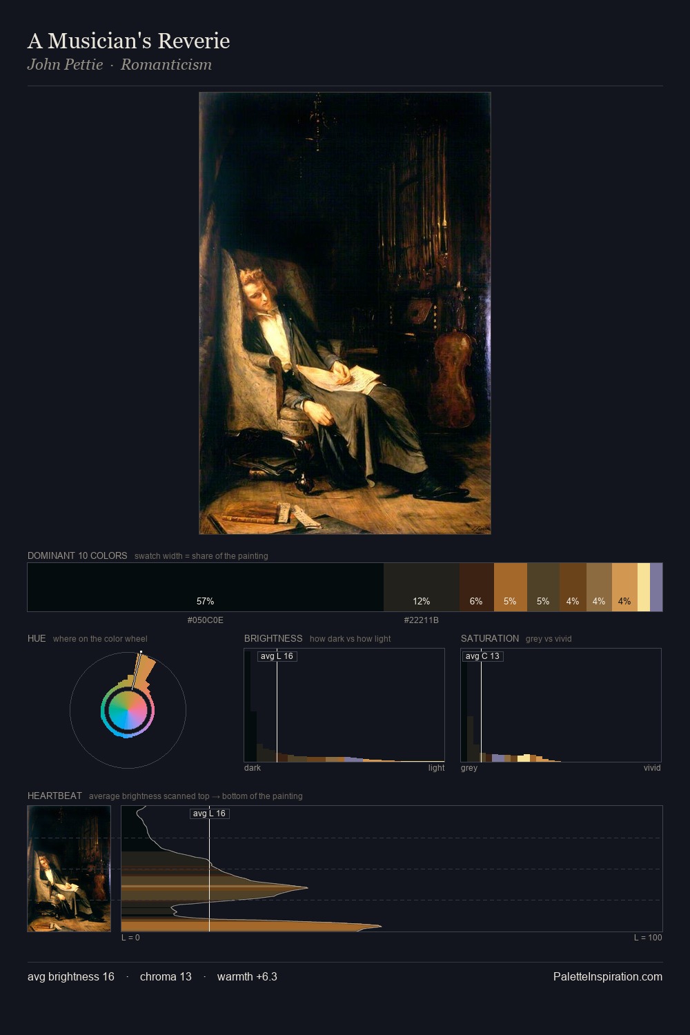690x1035 pixels.
Task: Click the SATURATION section heading
Action: [x=490, y=638]
